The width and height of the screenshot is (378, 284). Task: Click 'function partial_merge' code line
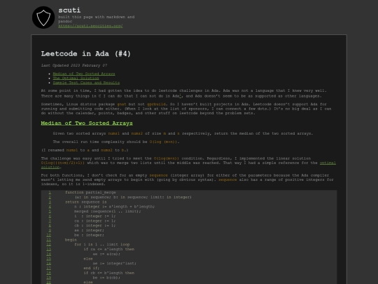[x=90, y=192]
